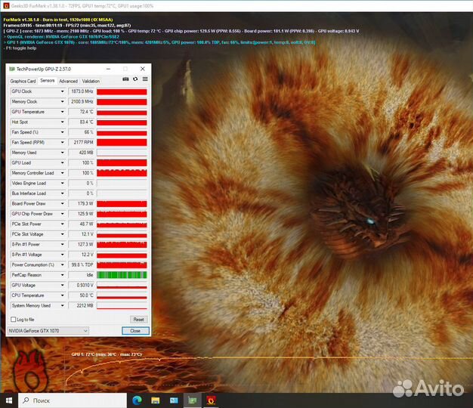
Task: Click the GPU-Z refresh icon
Action: [x=135, y=79]
